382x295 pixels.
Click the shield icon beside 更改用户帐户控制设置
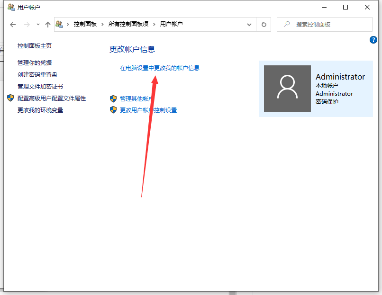coord(113,110)
